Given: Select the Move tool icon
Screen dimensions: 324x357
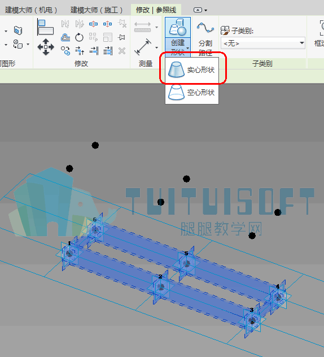Looking at the screenshot, I should (46, 47).
